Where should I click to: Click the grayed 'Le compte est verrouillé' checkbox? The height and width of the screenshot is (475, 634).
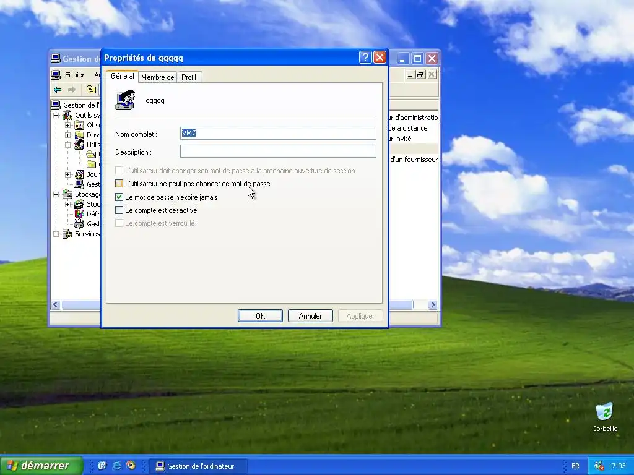pos(119,223)
